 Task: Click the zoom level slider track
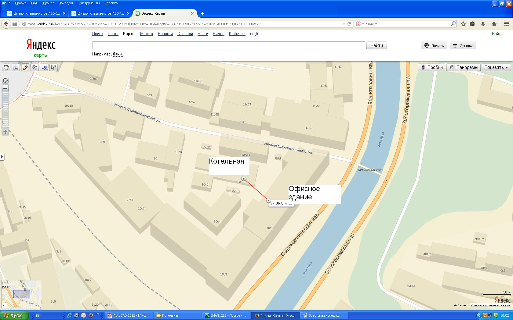[5, 110]
